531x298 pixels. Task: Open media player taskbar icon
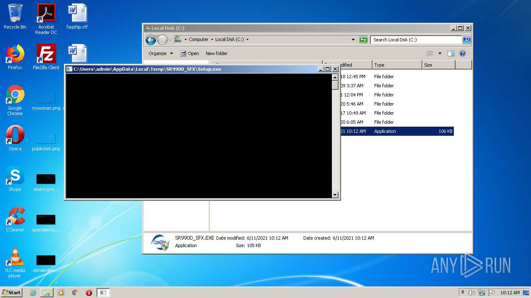pos(61,293)
